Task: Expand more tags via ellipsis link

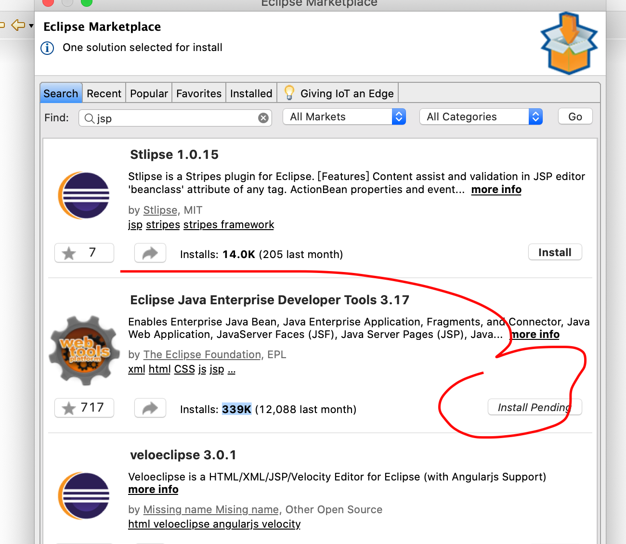Action: point(232,370)
